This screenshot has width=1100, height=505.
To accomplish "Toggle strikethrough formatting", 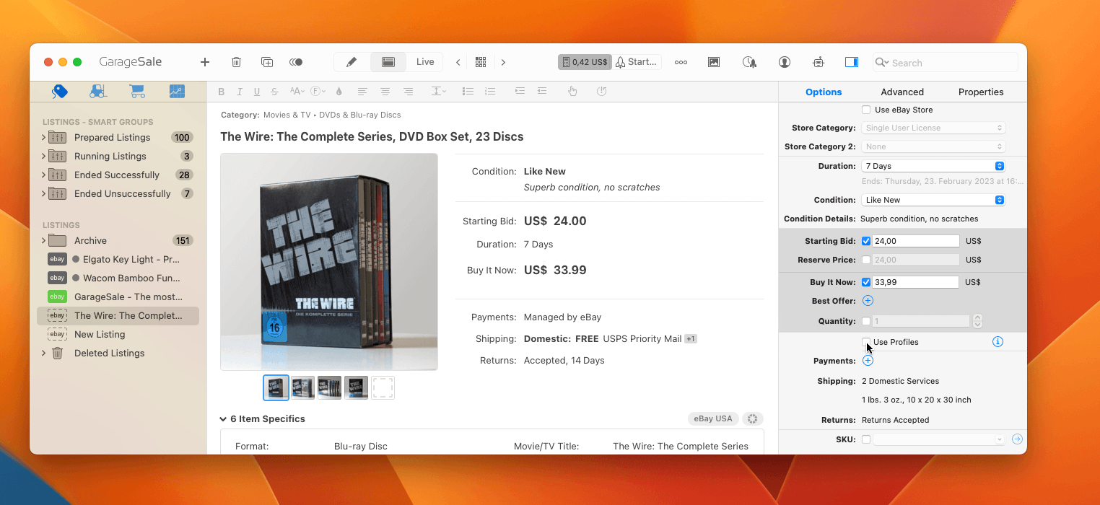I will (275, 92).
